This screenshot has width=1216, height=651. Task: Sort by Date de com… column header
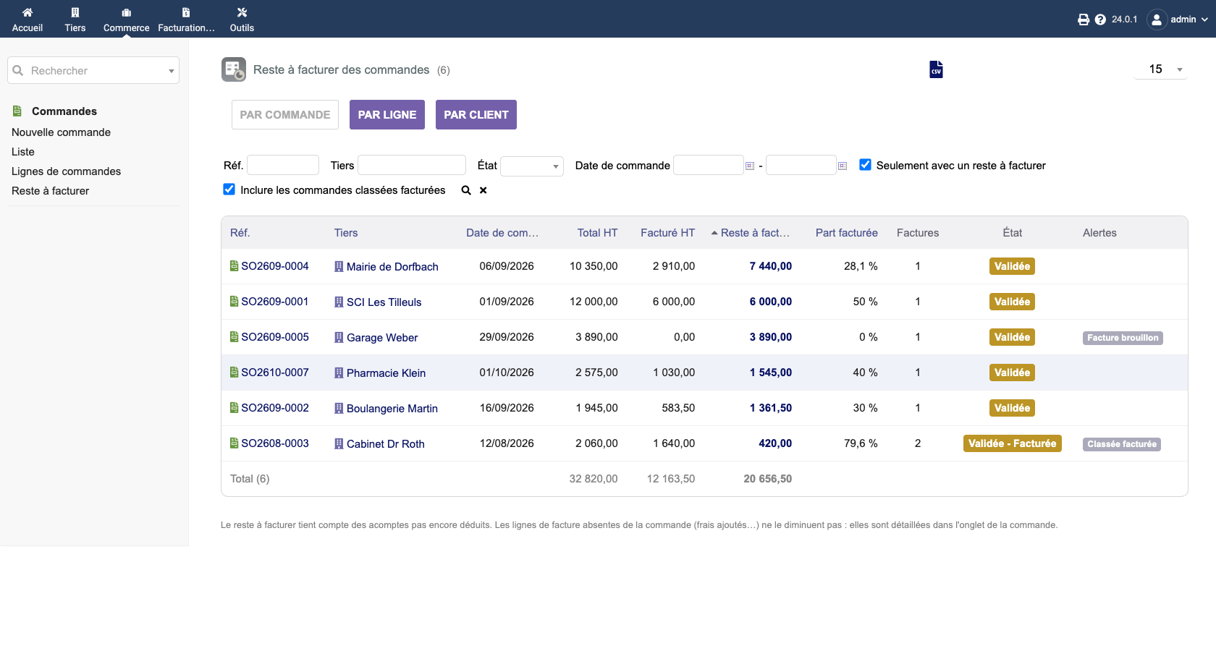click(x=502, y=233)
